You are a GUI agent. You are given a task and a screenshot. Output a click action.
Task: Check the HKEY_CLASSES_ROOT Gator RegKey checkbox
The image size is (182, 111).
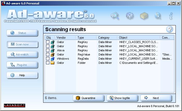(x=48, y=42)
